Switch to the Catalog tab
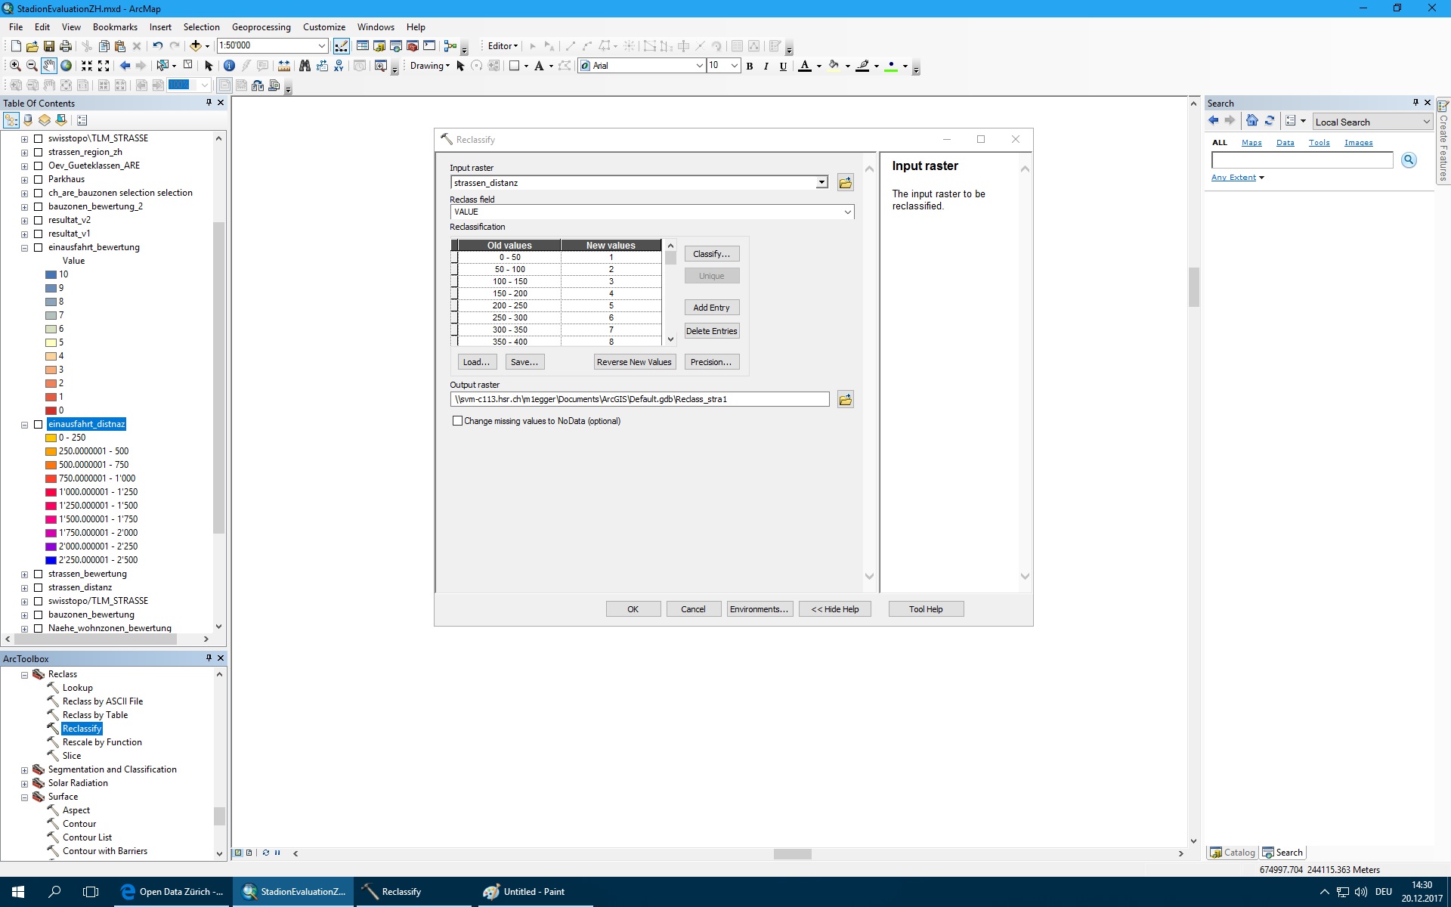The height and width of the screenshot is (907, 1451). 1232,853
